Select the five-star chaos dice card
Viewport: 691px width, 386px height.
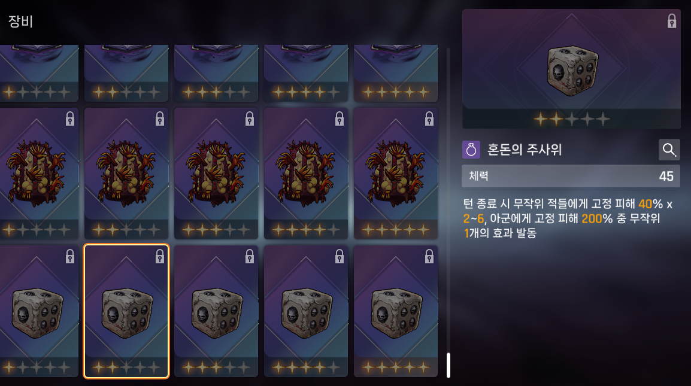pyautogui.click(x=396, y=311)
